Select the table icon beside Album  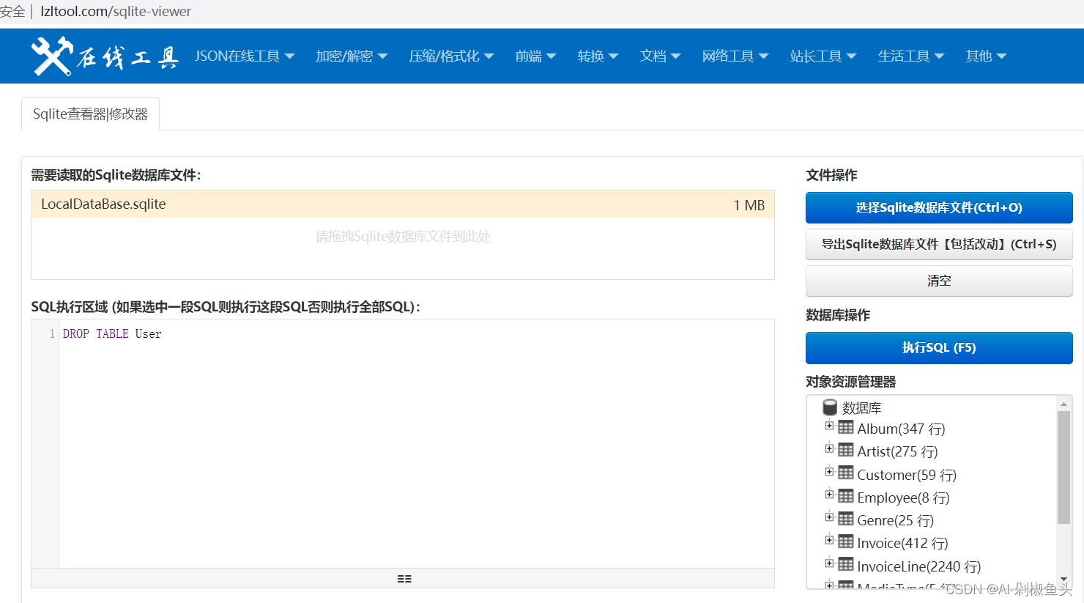[846, 428]
